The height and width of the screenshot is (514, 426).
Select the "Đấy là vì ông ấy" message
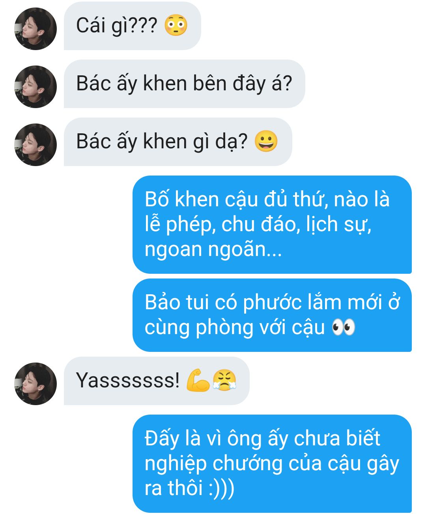tap(272, 464)
